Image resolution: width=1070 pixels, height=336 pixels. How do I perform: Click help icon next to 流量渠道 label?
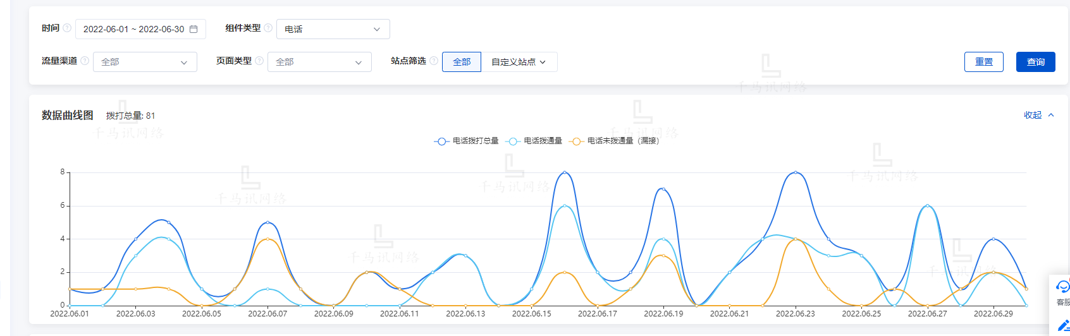(85, 61)
